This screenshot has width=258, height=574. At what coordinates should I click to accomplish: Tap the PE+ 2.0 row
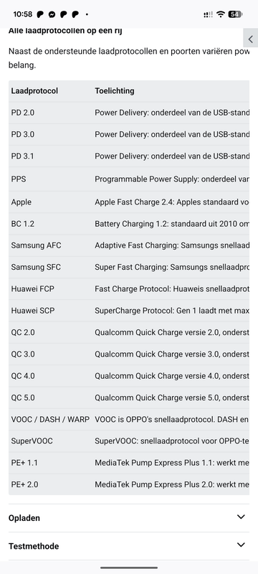pyautogui.click(x=129, y=484)
